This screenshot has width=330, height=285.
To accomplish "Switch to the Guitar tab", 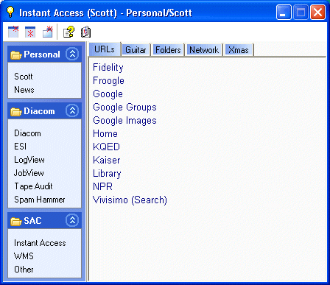I will coord(136,50).
